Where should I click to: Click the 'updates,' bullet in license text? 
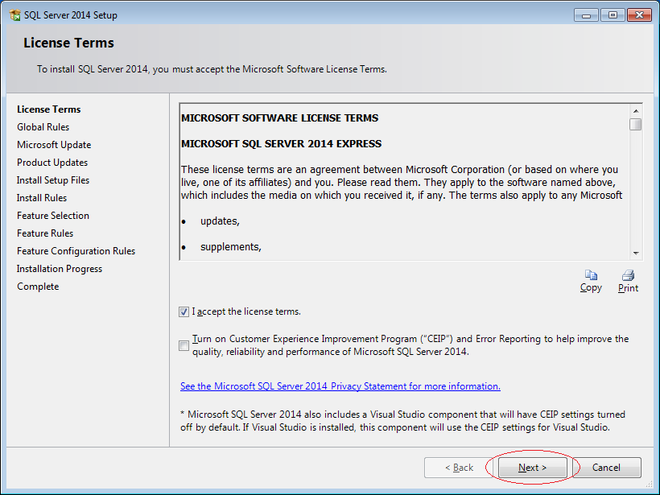(x=220, y=221)
